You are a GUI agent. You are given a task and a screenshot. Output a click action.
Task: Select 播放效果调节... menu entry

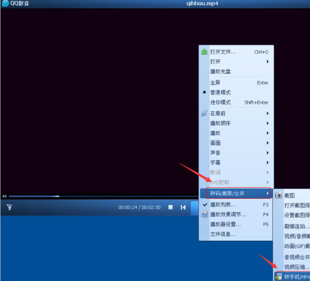[x=237, y=215]
